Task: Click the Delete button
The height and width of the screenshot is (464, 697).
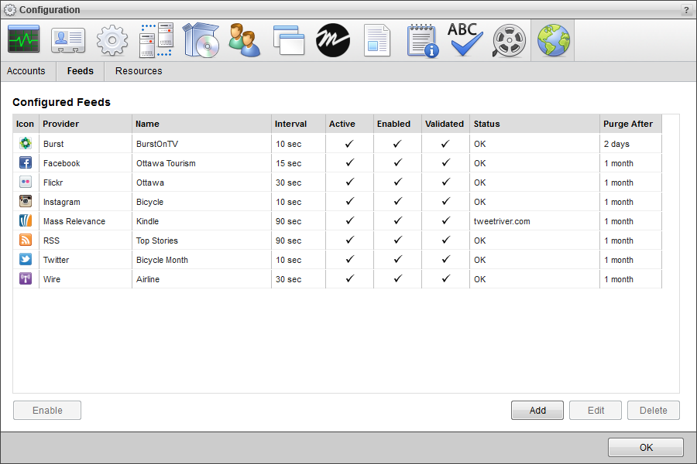Action: pyautogui.click(x=653, y=410)
